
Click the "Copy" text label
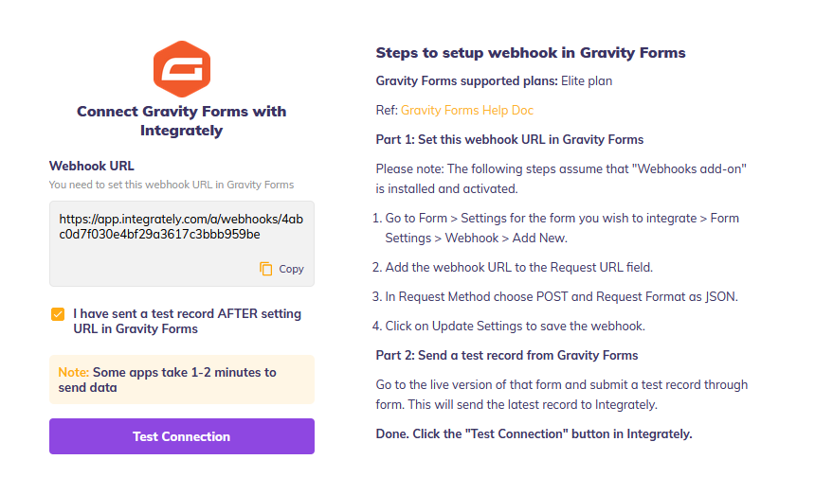click(291, 269)
